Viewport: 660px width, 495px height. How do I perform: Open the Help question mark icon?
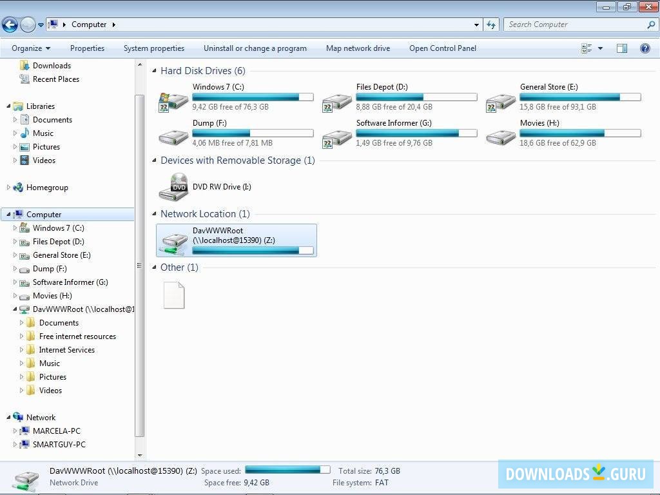tap(645, 48)
